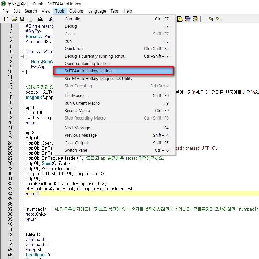The width and height of the screenshot is (259, 259).
Task: Select Switch Pane menu entry
Action: tap(114, 150)
